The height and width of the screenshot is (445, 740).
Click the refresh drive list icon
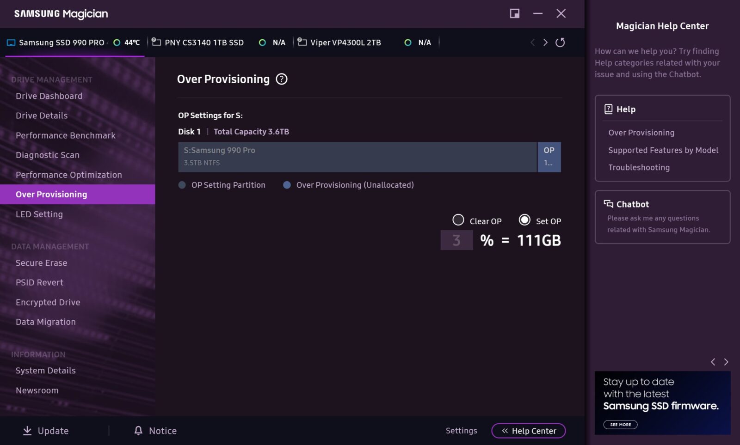click(x=560, y=43)
